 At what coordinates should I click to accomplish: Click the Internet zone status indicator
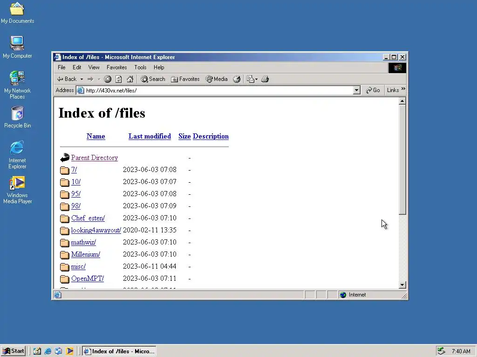coord(369,295)
